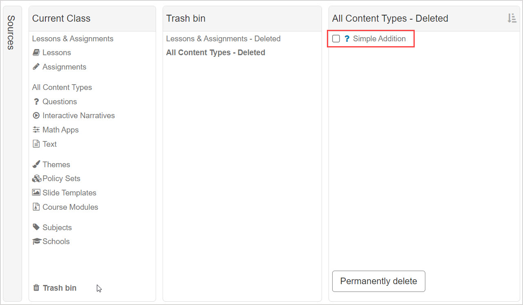Open the sort order control in Deleted panel

tap(512, 18)
